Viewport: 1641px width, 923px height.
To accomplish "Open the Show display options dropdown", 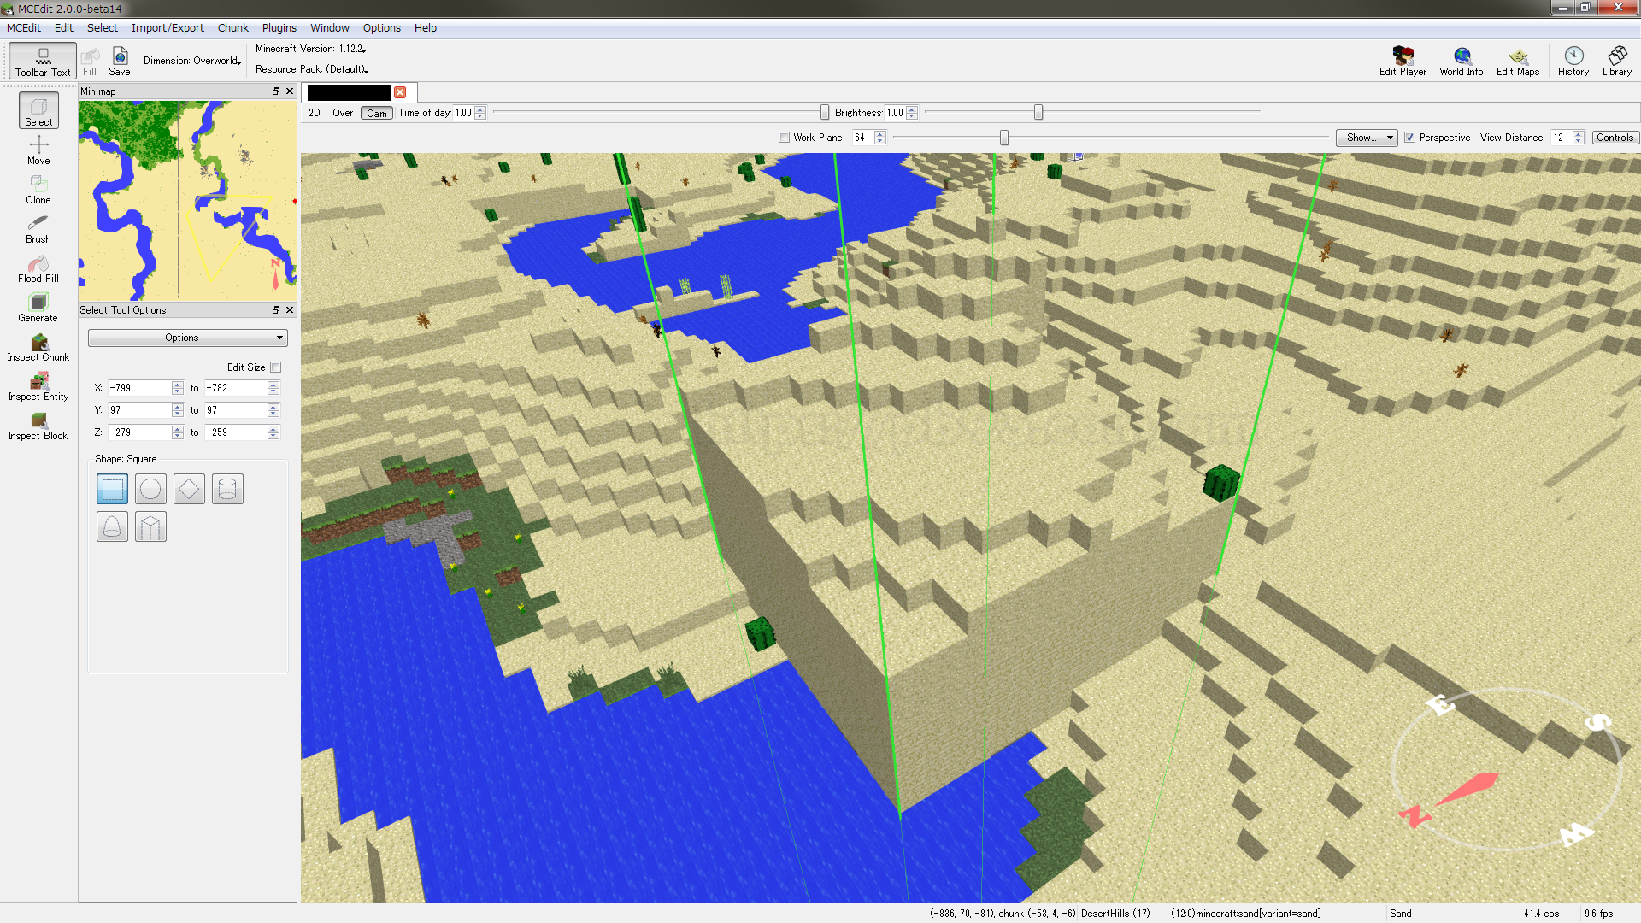I will tap(1367, 138).
